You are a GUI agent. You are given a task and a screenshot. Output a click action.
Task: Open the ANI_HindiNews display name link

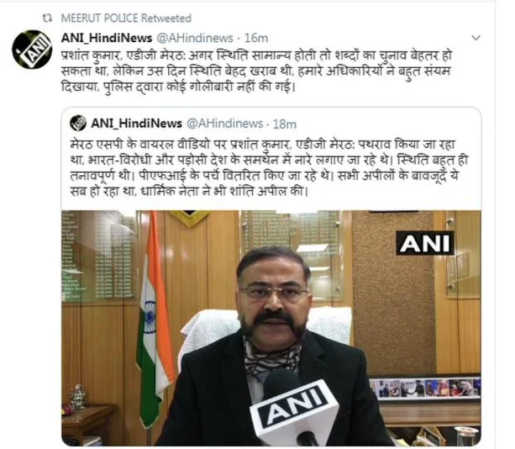coord(107,38)
